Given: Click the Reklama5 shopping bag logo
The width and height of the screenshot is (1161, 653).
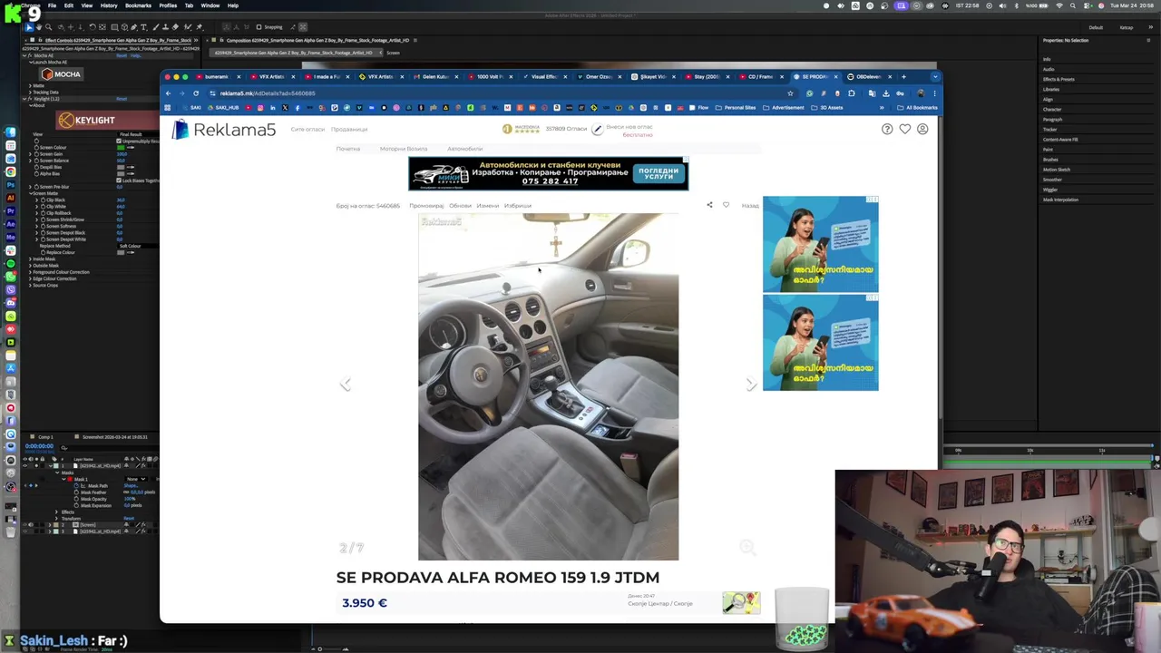Looking at the screenshot, I should (x=180, y=130).
